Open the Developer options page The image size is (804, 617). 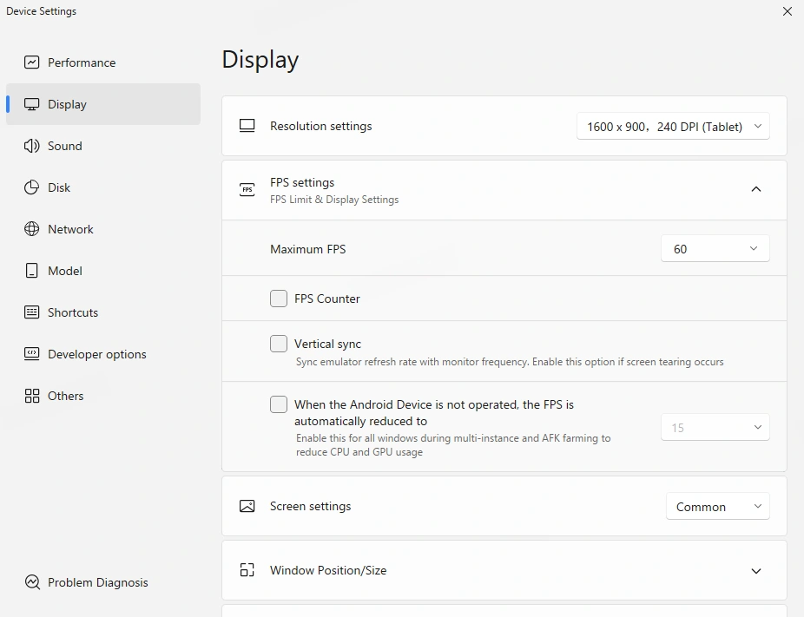[x=103, y=354]
